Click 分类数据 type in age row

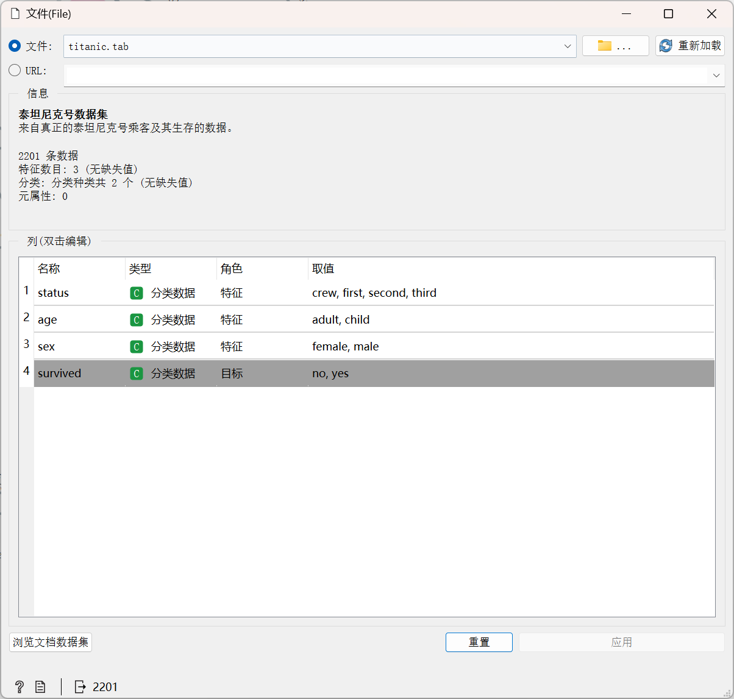pyautogui.click(x=173, y=320)
